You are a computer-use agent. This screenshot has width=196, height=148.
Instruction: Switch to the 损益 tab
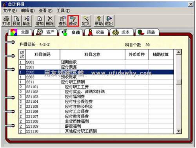coord(147,32)
